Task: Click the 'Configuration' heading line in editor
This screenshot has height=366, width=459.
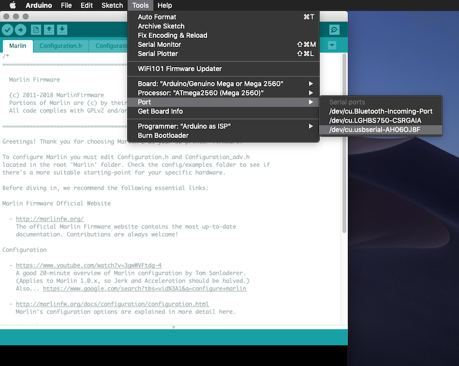Action: 25,250
